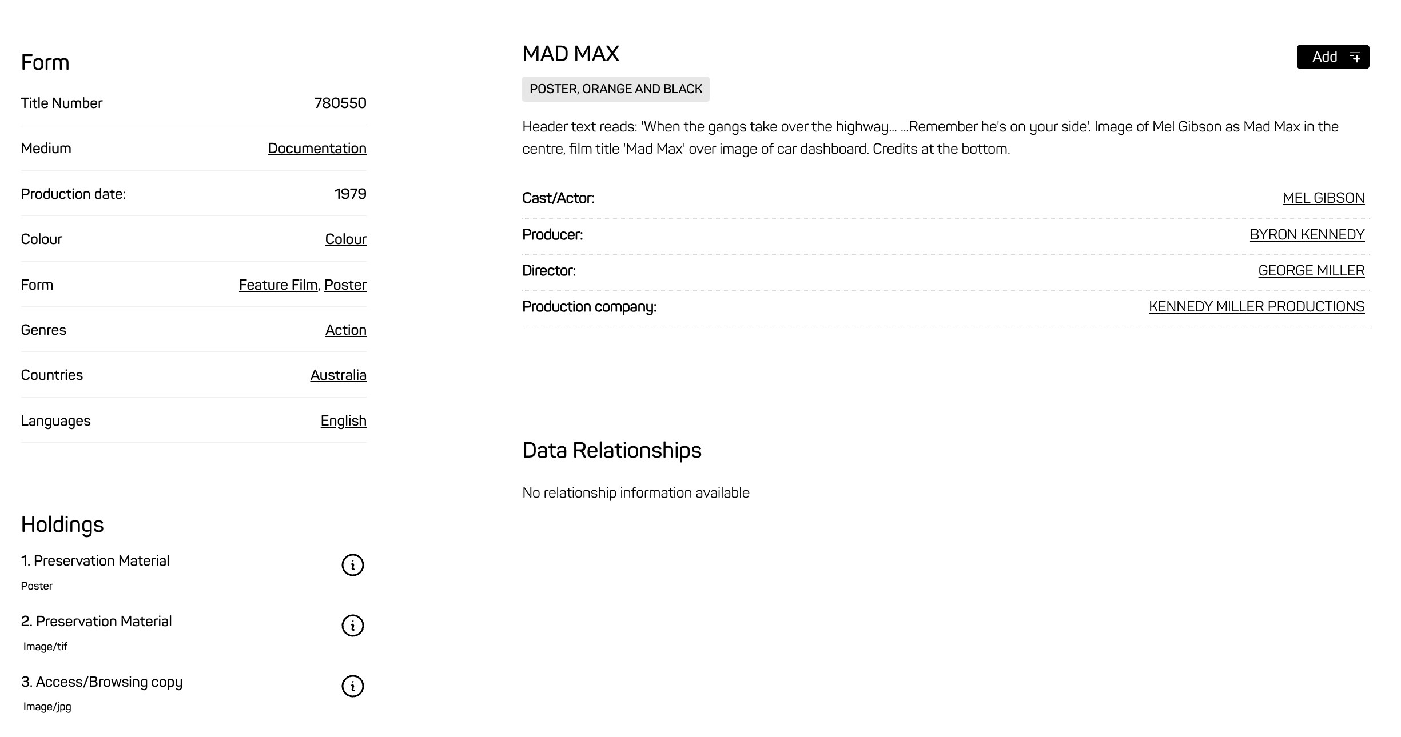Expand the 3. Access/Browsing copy holding

pos(102,682)
